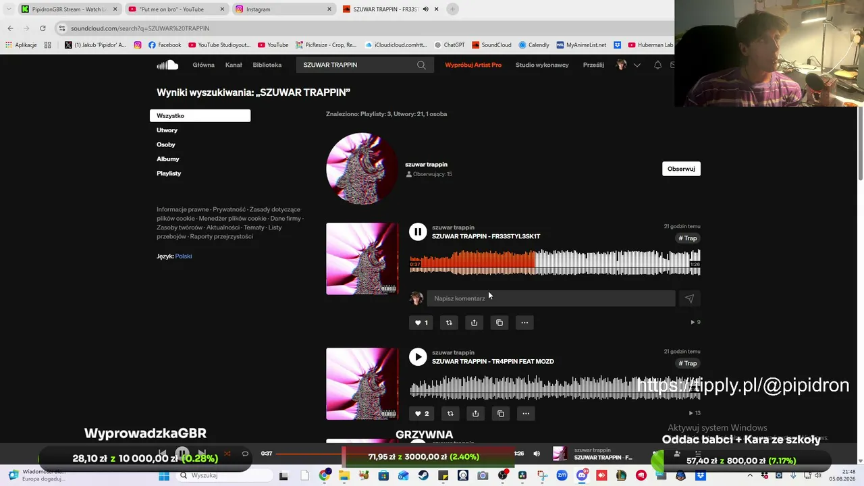Open Steam from the taskbar
Viewport: 864px width, 486px height.
[x=423, y=476]
